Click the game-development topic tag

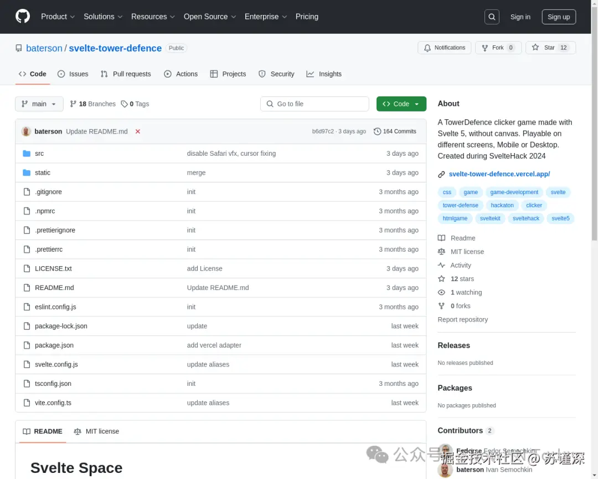tap(514, 192)
